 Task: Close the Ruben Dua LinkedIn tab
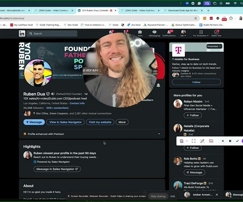[x=116, y=11]
